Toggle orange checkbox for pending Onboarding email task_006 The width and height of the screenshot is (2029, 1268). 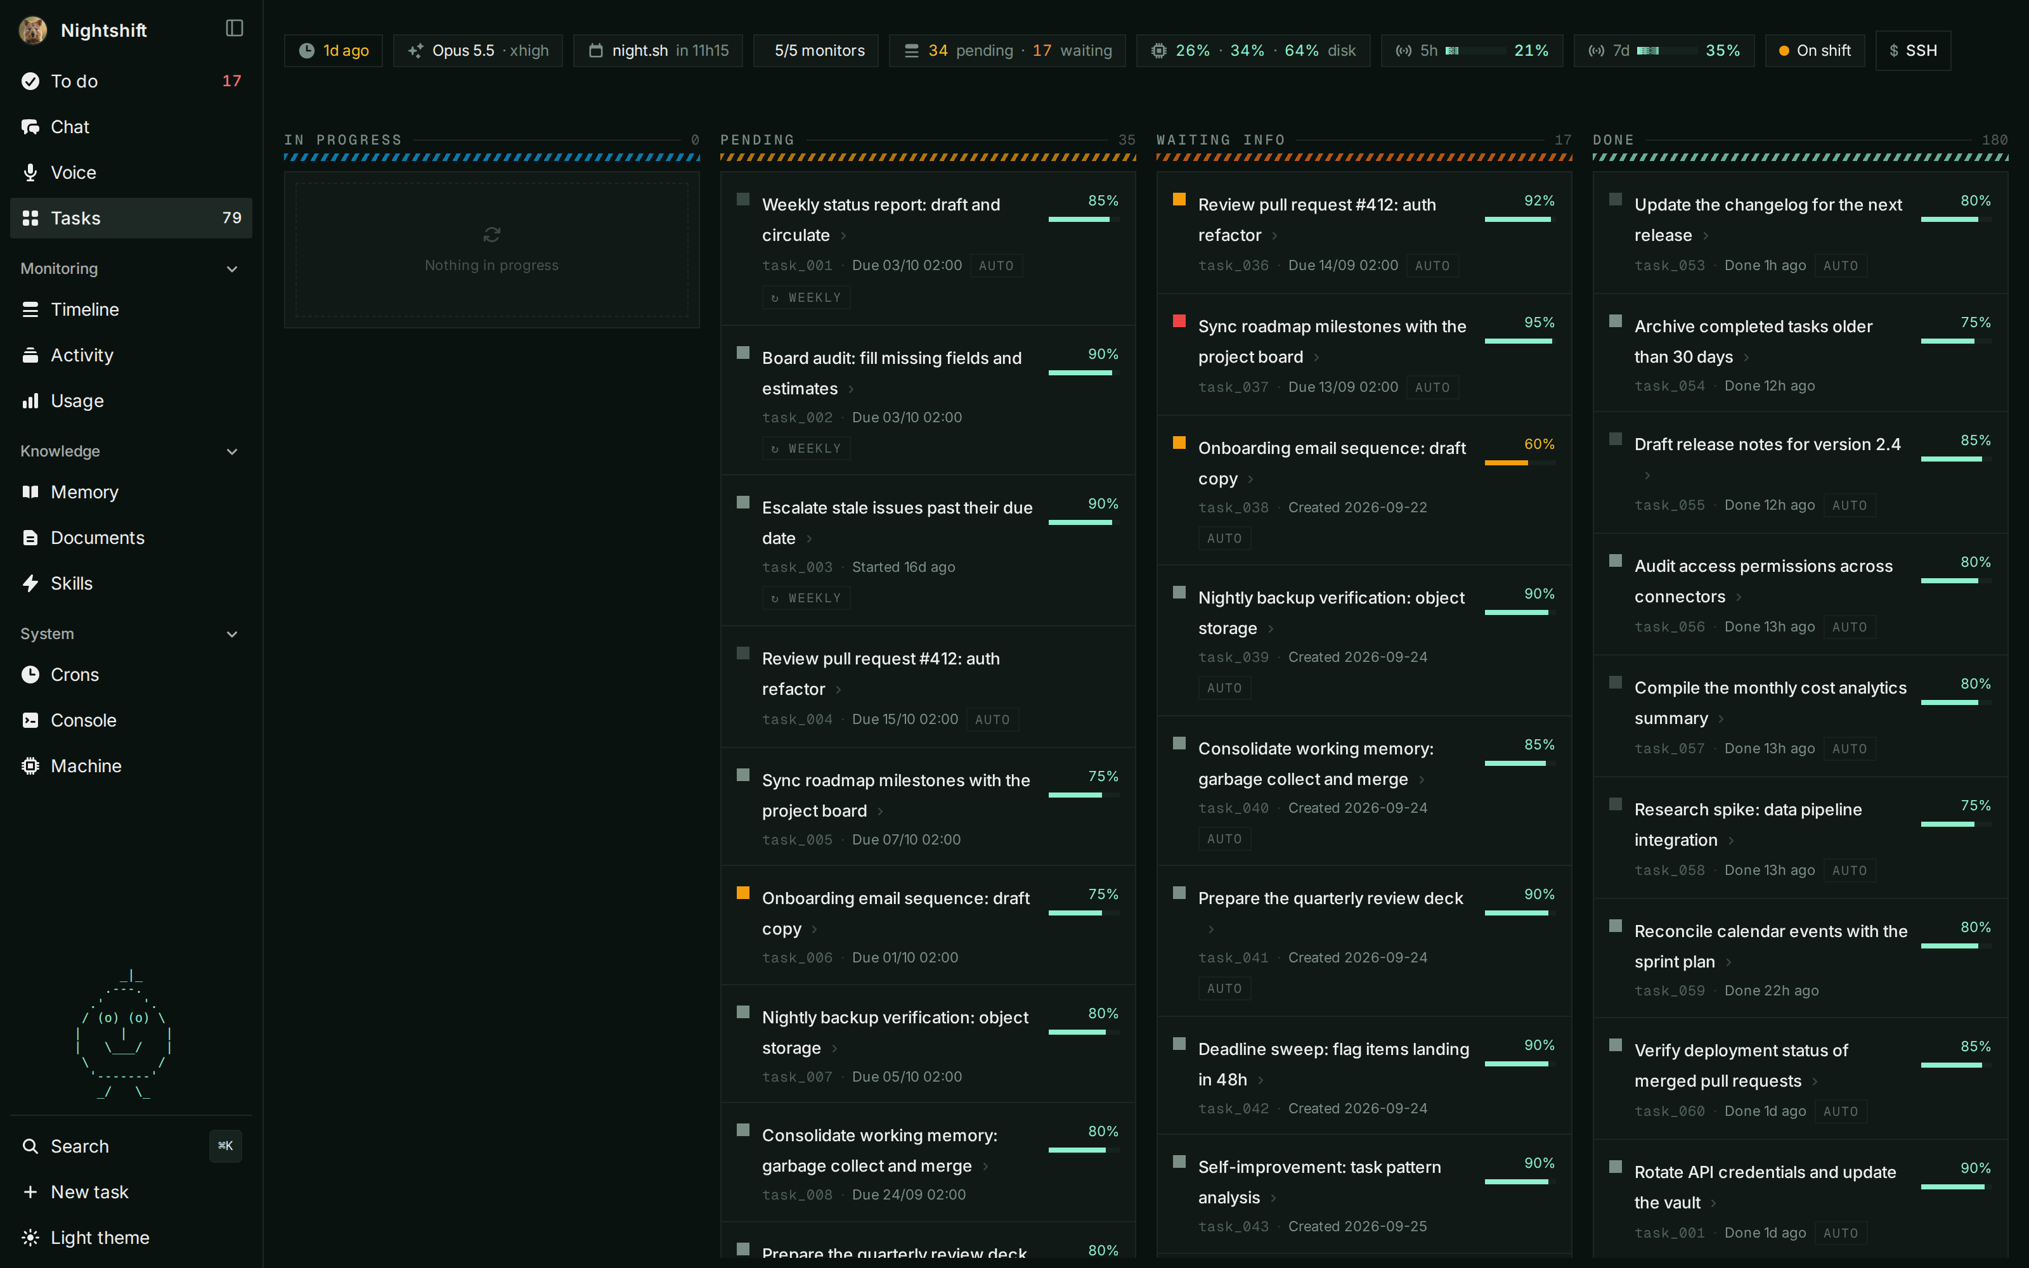tap(743, 893)
